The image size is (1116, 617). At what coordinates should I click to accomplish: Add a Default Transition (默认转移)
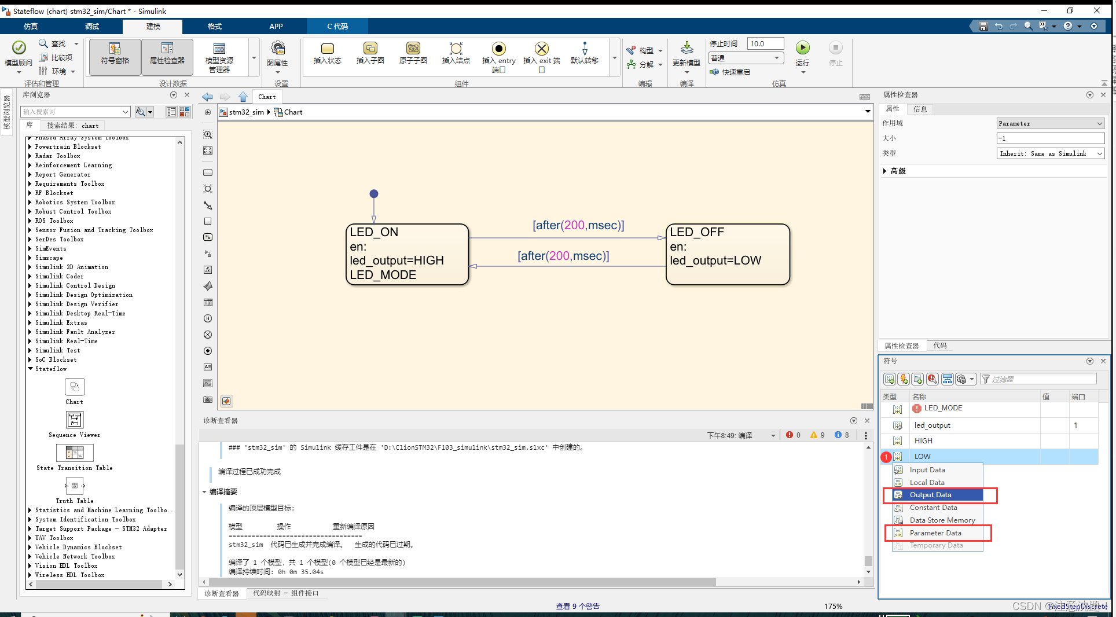[x=584, y=53]
